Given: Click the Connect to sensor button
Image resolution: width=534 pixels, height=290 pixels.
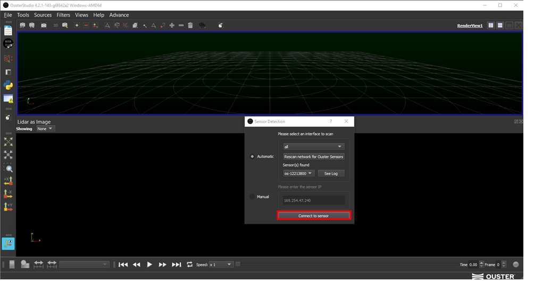Looking at the screenshot, I should click(x=313, y=216).
